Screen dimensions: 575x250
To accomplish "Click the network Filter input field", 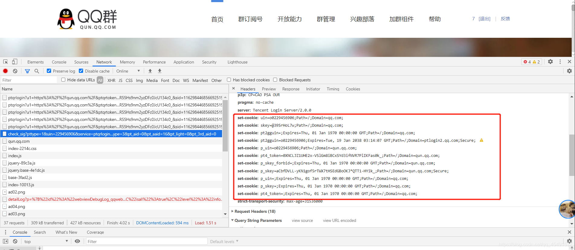I will (29, 80).
